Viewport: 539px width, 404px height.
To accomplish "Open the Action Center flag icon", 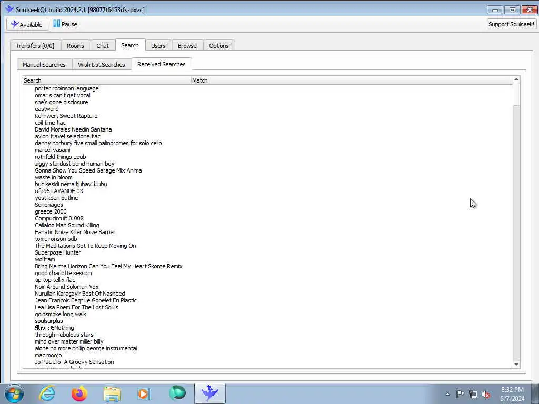I will (460, 394).
